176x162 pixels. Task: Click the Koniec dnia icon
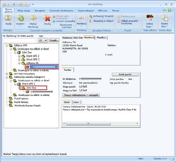tap(165, 18)
